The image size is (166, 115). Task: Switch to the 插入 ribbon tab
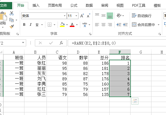tap(36, 6)
